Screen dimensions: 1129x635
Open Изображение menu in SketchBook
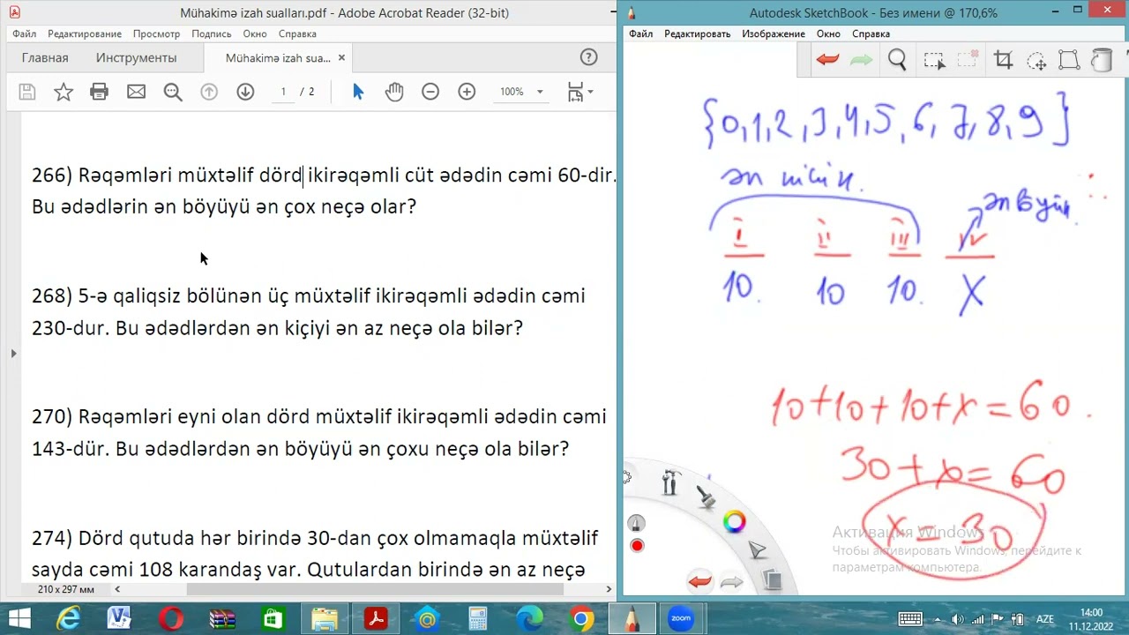pos(774,34)
